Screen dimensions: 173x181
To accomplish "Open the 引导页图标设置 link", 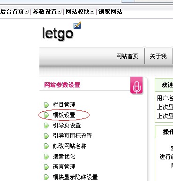I will (72, 136).
